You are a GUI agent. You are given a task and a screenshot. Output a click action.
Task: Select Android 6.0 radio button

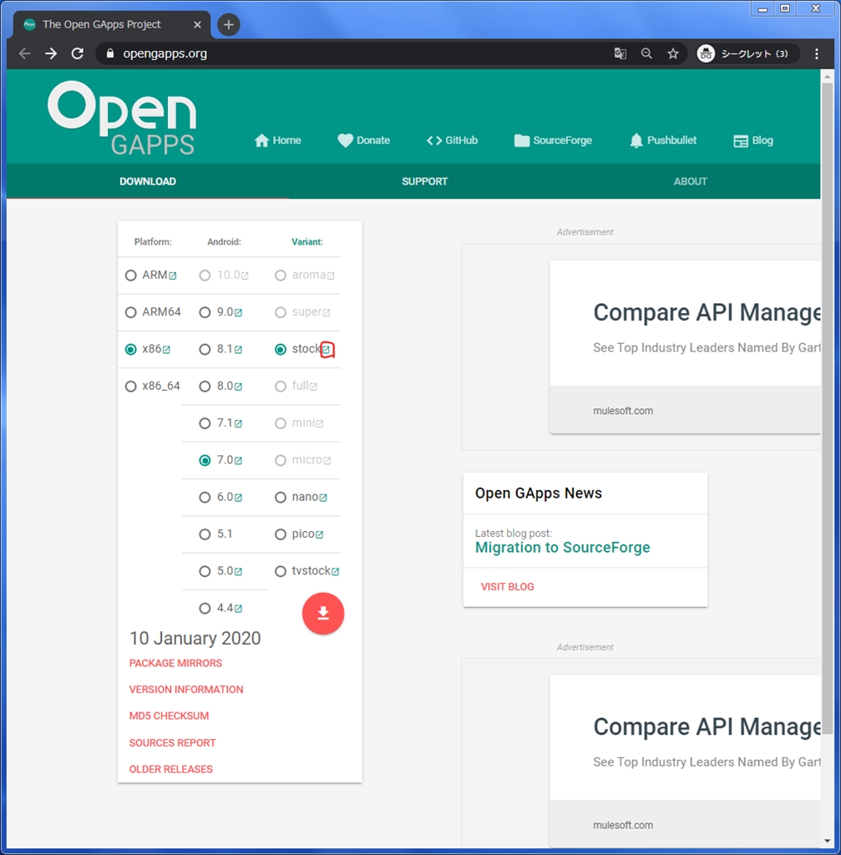(x=205, y=498)
